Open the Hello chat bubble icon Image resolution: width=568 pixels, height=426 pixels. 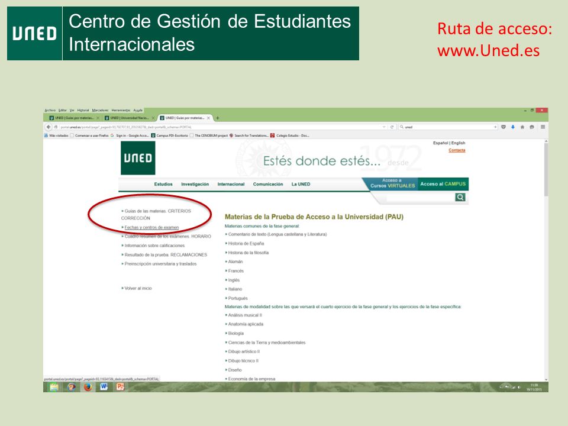[532, 127]
